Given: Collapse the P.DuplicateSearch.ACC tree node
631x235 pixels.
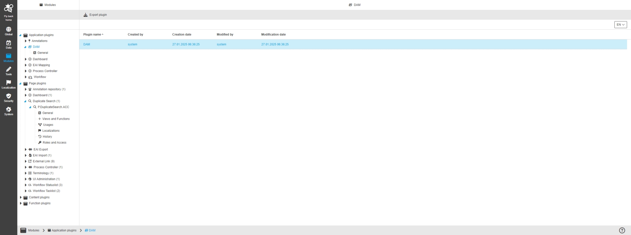Looking at the screenshot, I should (x=30, y=107).
